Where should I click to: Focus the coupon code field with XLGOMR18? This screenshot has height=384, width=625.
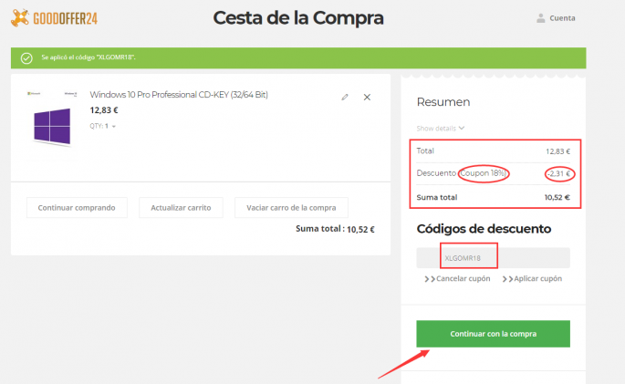click(493, 258)
